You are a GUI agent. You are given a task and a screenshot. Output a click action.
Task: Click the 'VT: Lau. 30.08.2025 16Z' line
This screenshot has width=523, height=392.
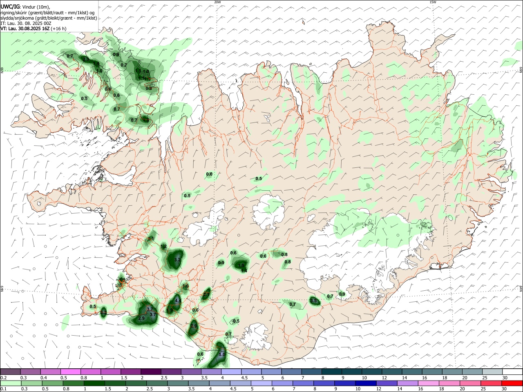[25, 29]
